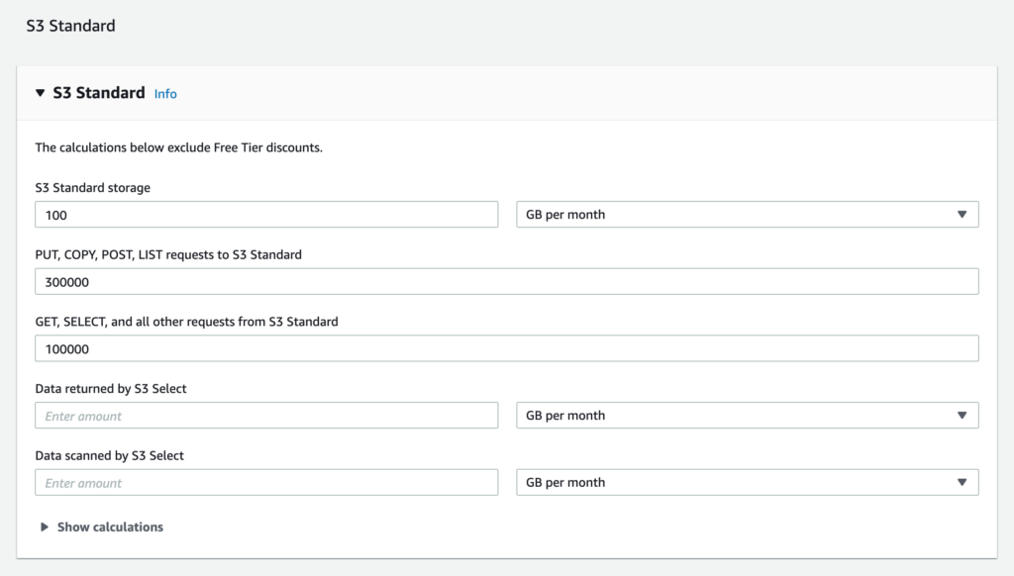Collapse the S3 Standard section triangle
This screenshot has width=1014, height=576.
tap(41, 93)
